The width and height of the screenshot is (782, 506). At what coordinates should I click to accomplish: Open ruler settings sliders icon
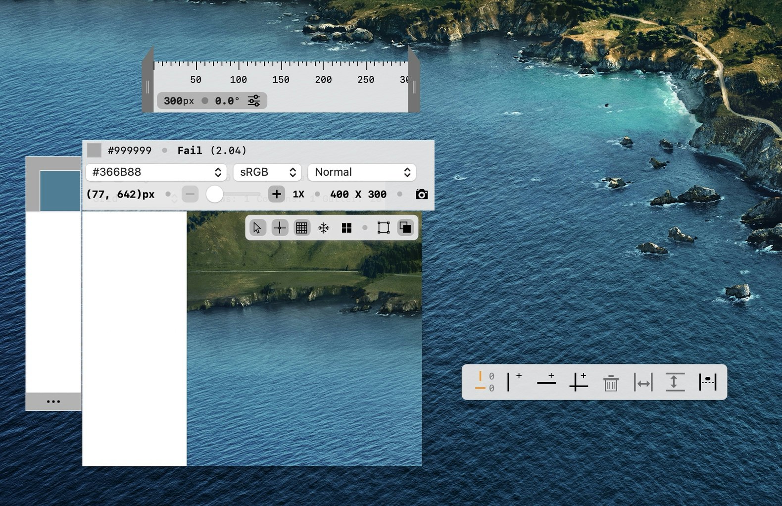(x=254, y=101)
